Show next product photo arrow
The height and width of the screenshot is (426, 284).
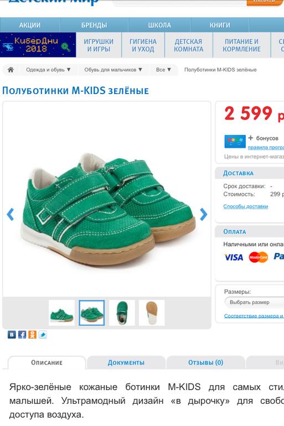point(203,214)
